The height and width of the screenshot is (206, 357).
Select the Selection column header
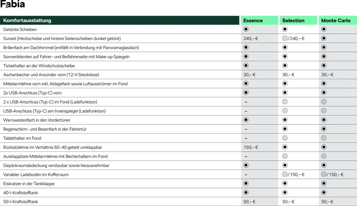[x=293, y=20]
